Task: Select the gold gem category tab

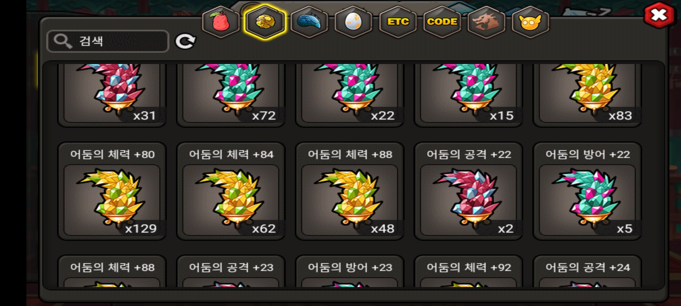Action: [x=265, y=22]
